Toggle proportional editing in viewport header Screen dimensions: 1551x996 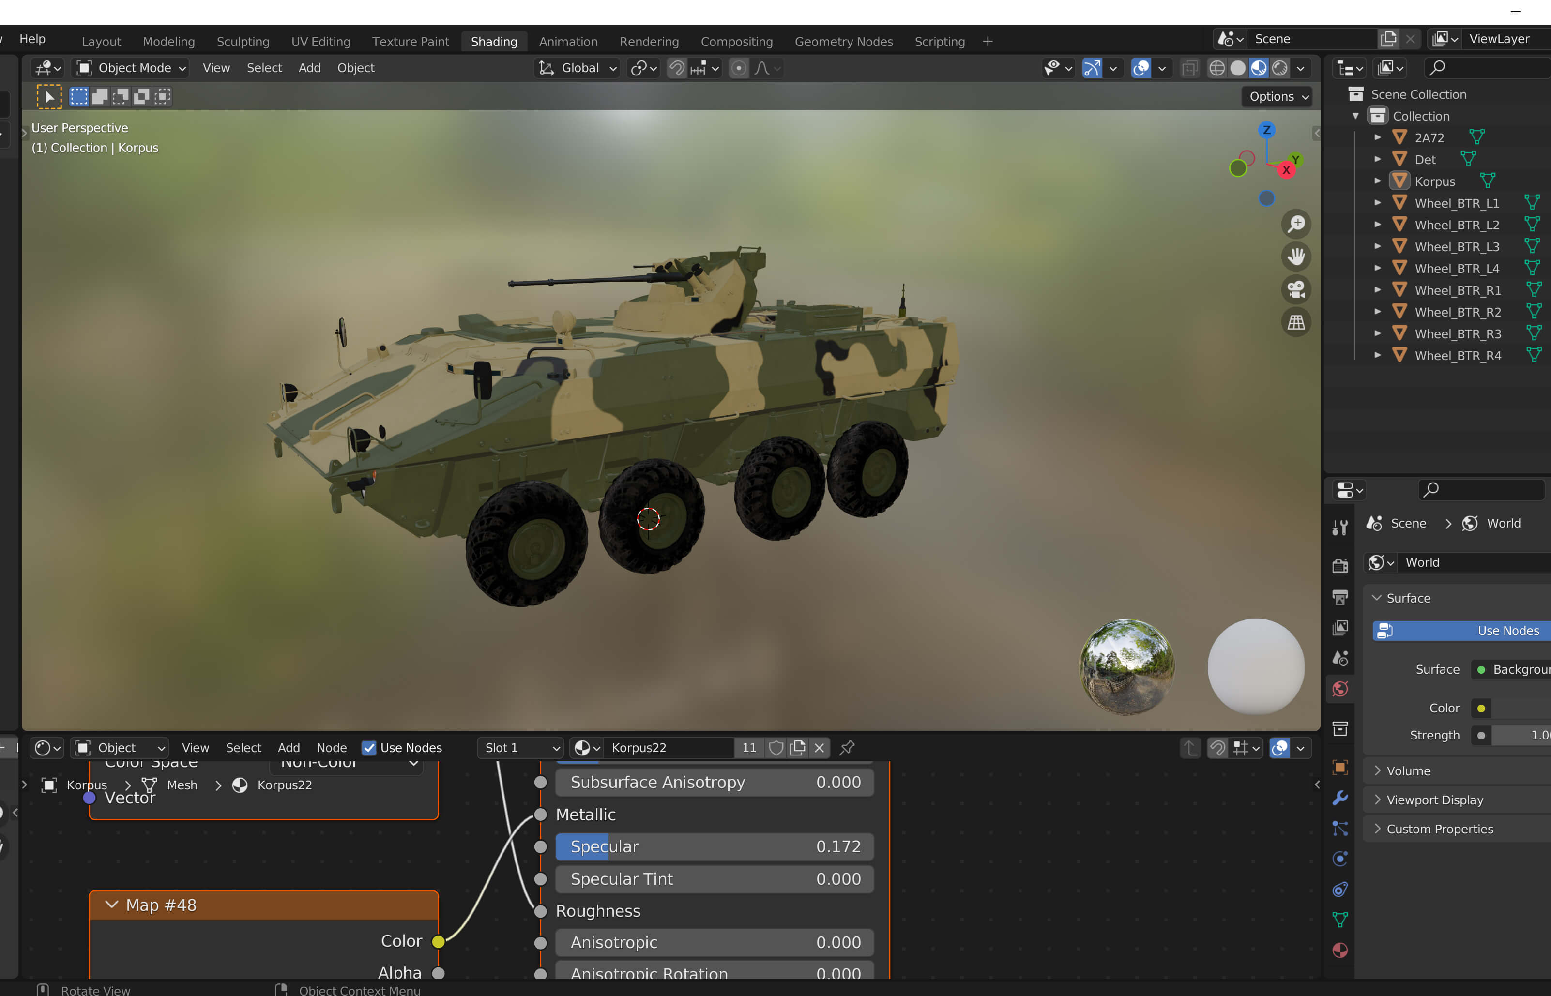coord(739,68)
